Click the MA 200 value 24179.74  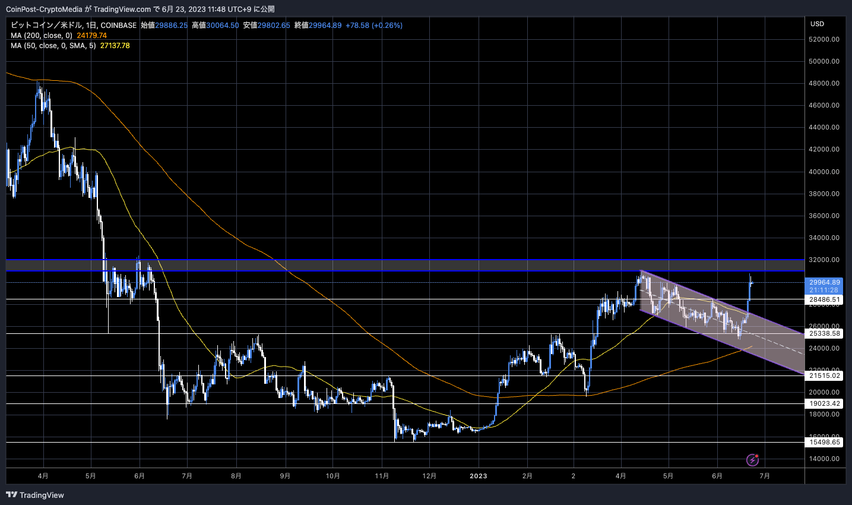coord(92,36)
